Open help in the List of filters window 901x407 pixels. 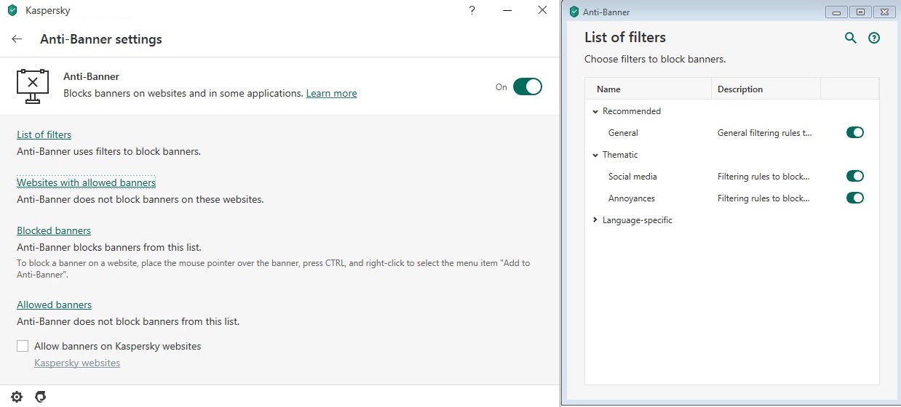pos(874,38)
